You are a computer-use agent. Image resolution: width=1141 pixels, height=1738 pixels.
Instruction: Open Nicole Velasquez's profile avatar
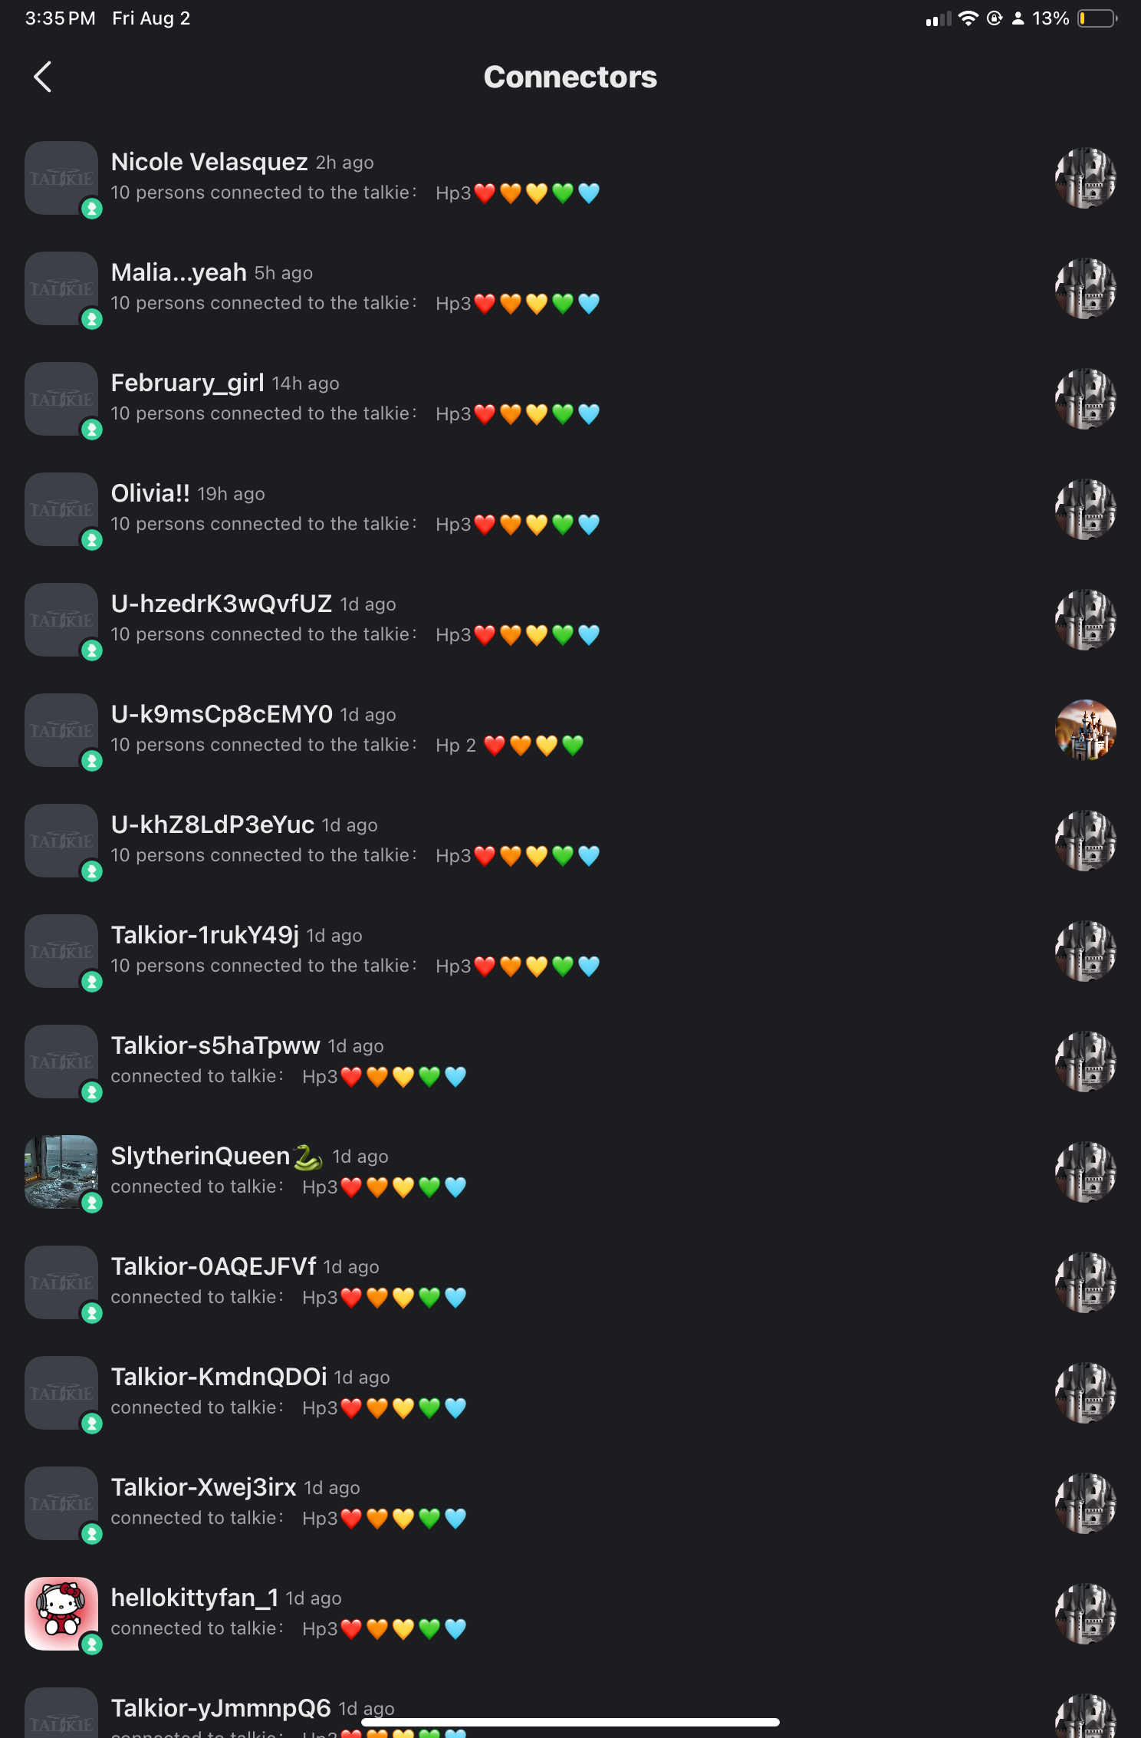tap(61, 178)
